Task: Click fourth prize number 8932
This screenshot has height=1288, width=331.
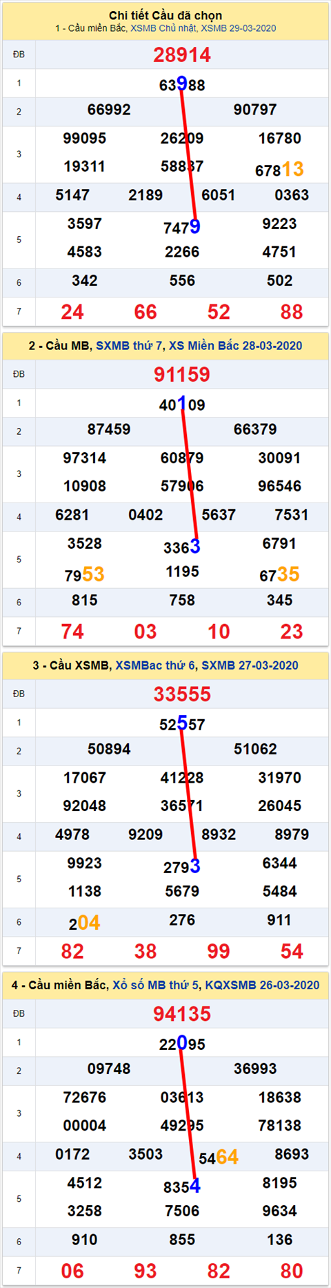Action: [219, 835]
